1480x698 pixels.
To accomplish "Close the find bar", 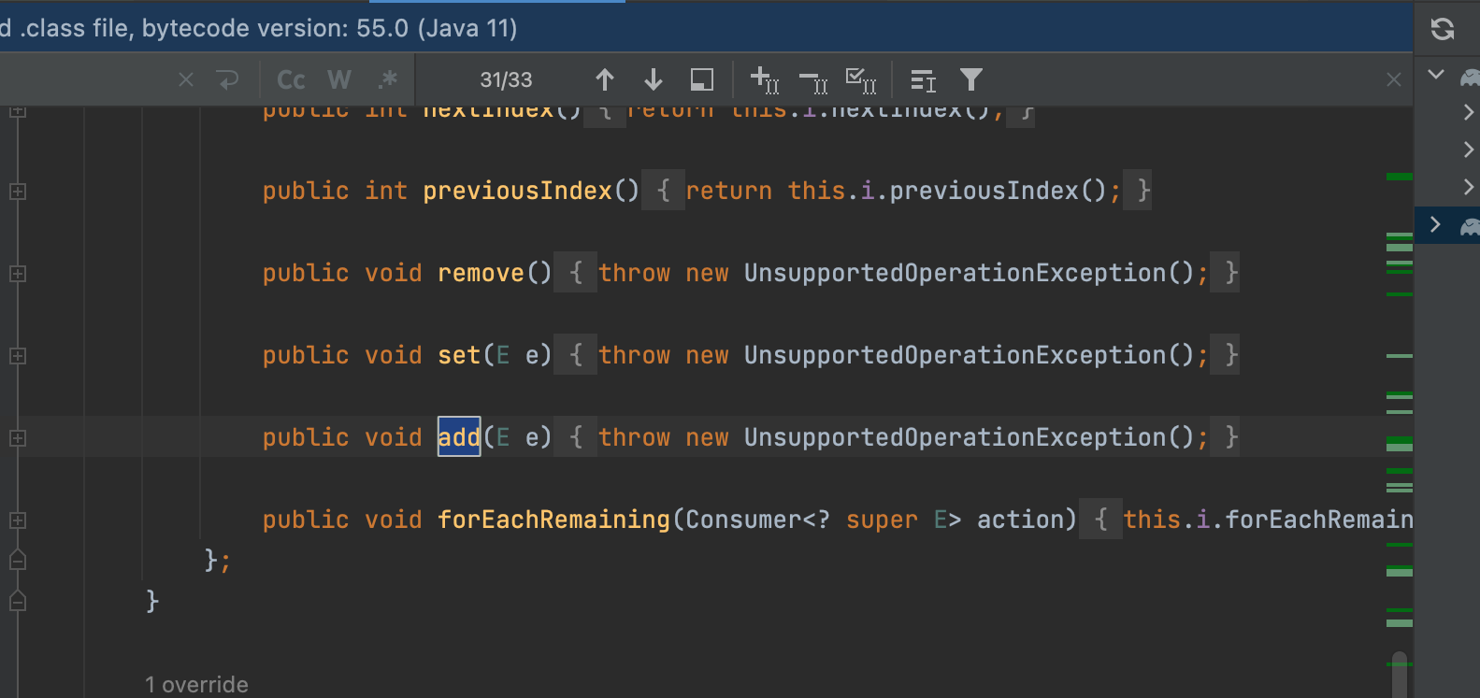I will [x=1394, y=80].
